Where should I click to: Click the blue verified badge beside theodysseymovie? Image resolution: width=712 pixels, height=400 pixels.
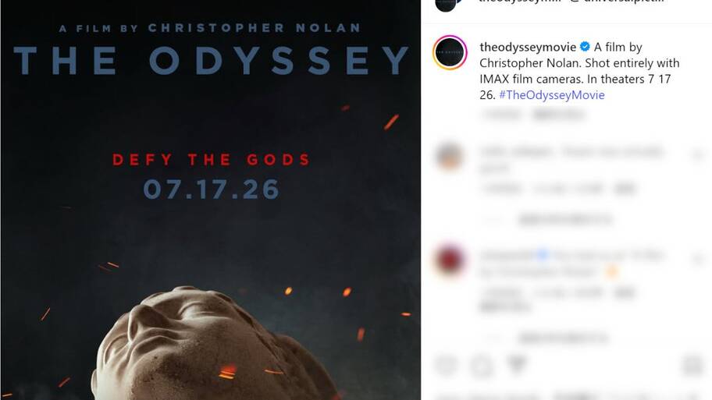(585, 47)
